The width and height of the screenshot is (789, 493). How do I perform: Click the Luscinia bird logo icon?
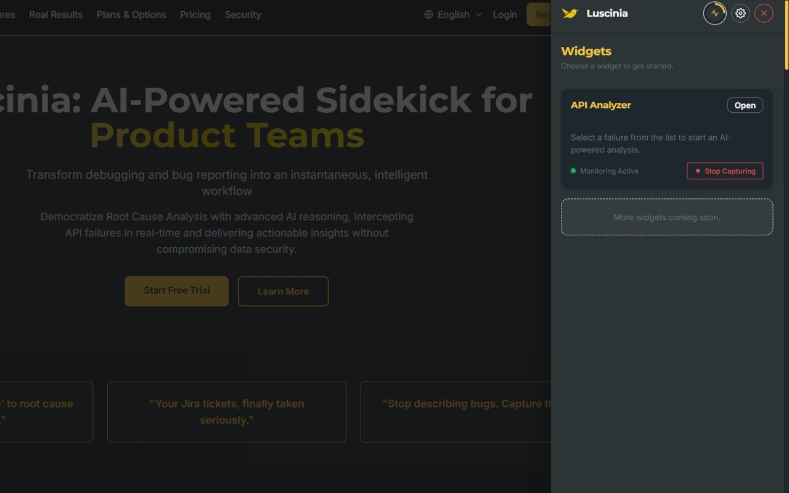click(x=570, y=13)
